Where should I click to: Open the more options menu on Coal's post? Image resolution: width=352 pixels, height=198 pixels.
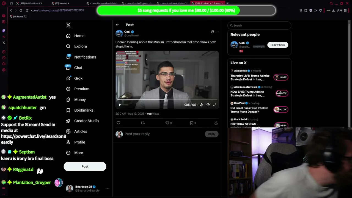click(217, 32)
